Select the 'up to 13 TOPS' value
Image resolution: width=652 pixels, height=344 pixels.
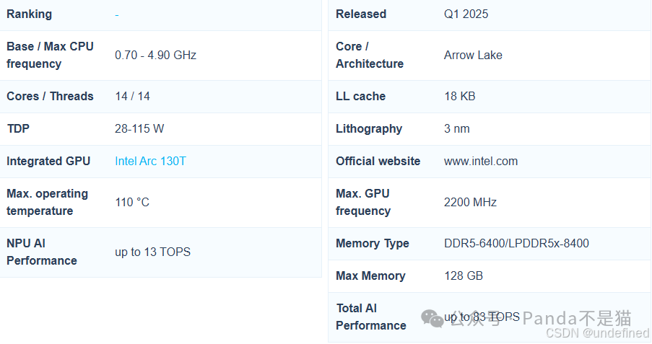point(152,252)
